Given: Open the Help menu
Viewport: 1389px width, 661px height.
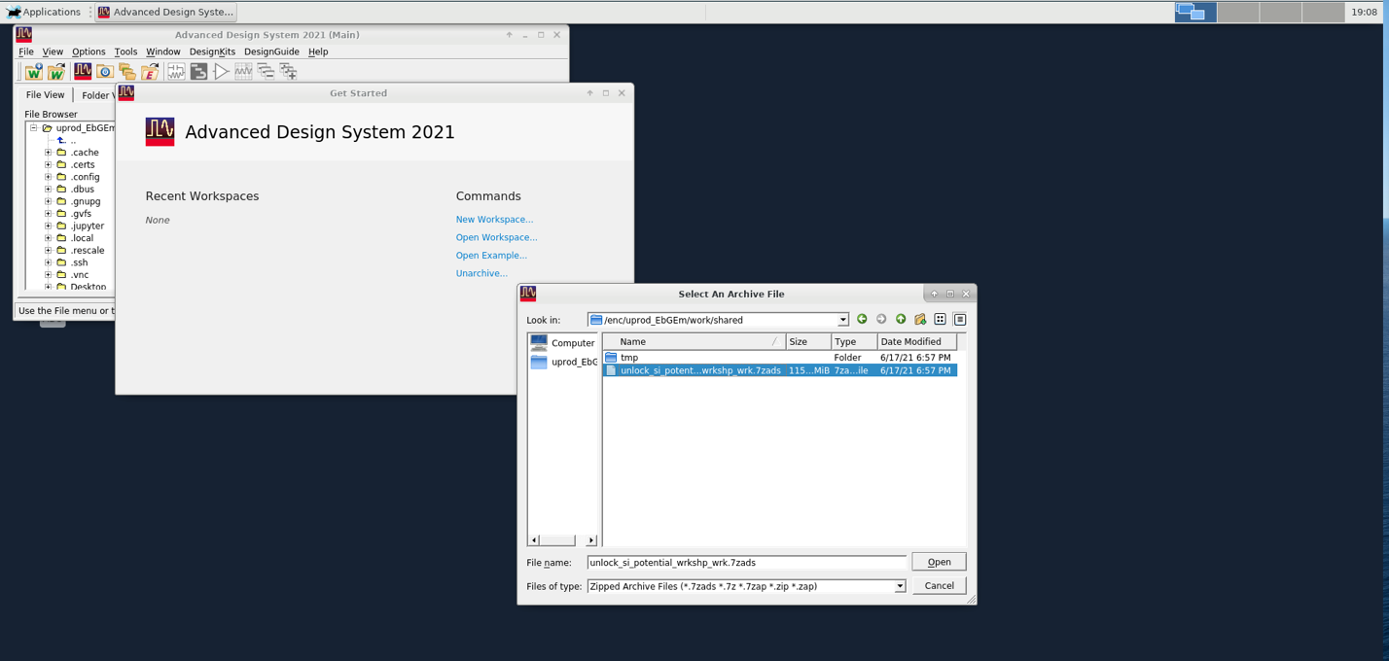Looking at the screenshot, I should (318, 52).
